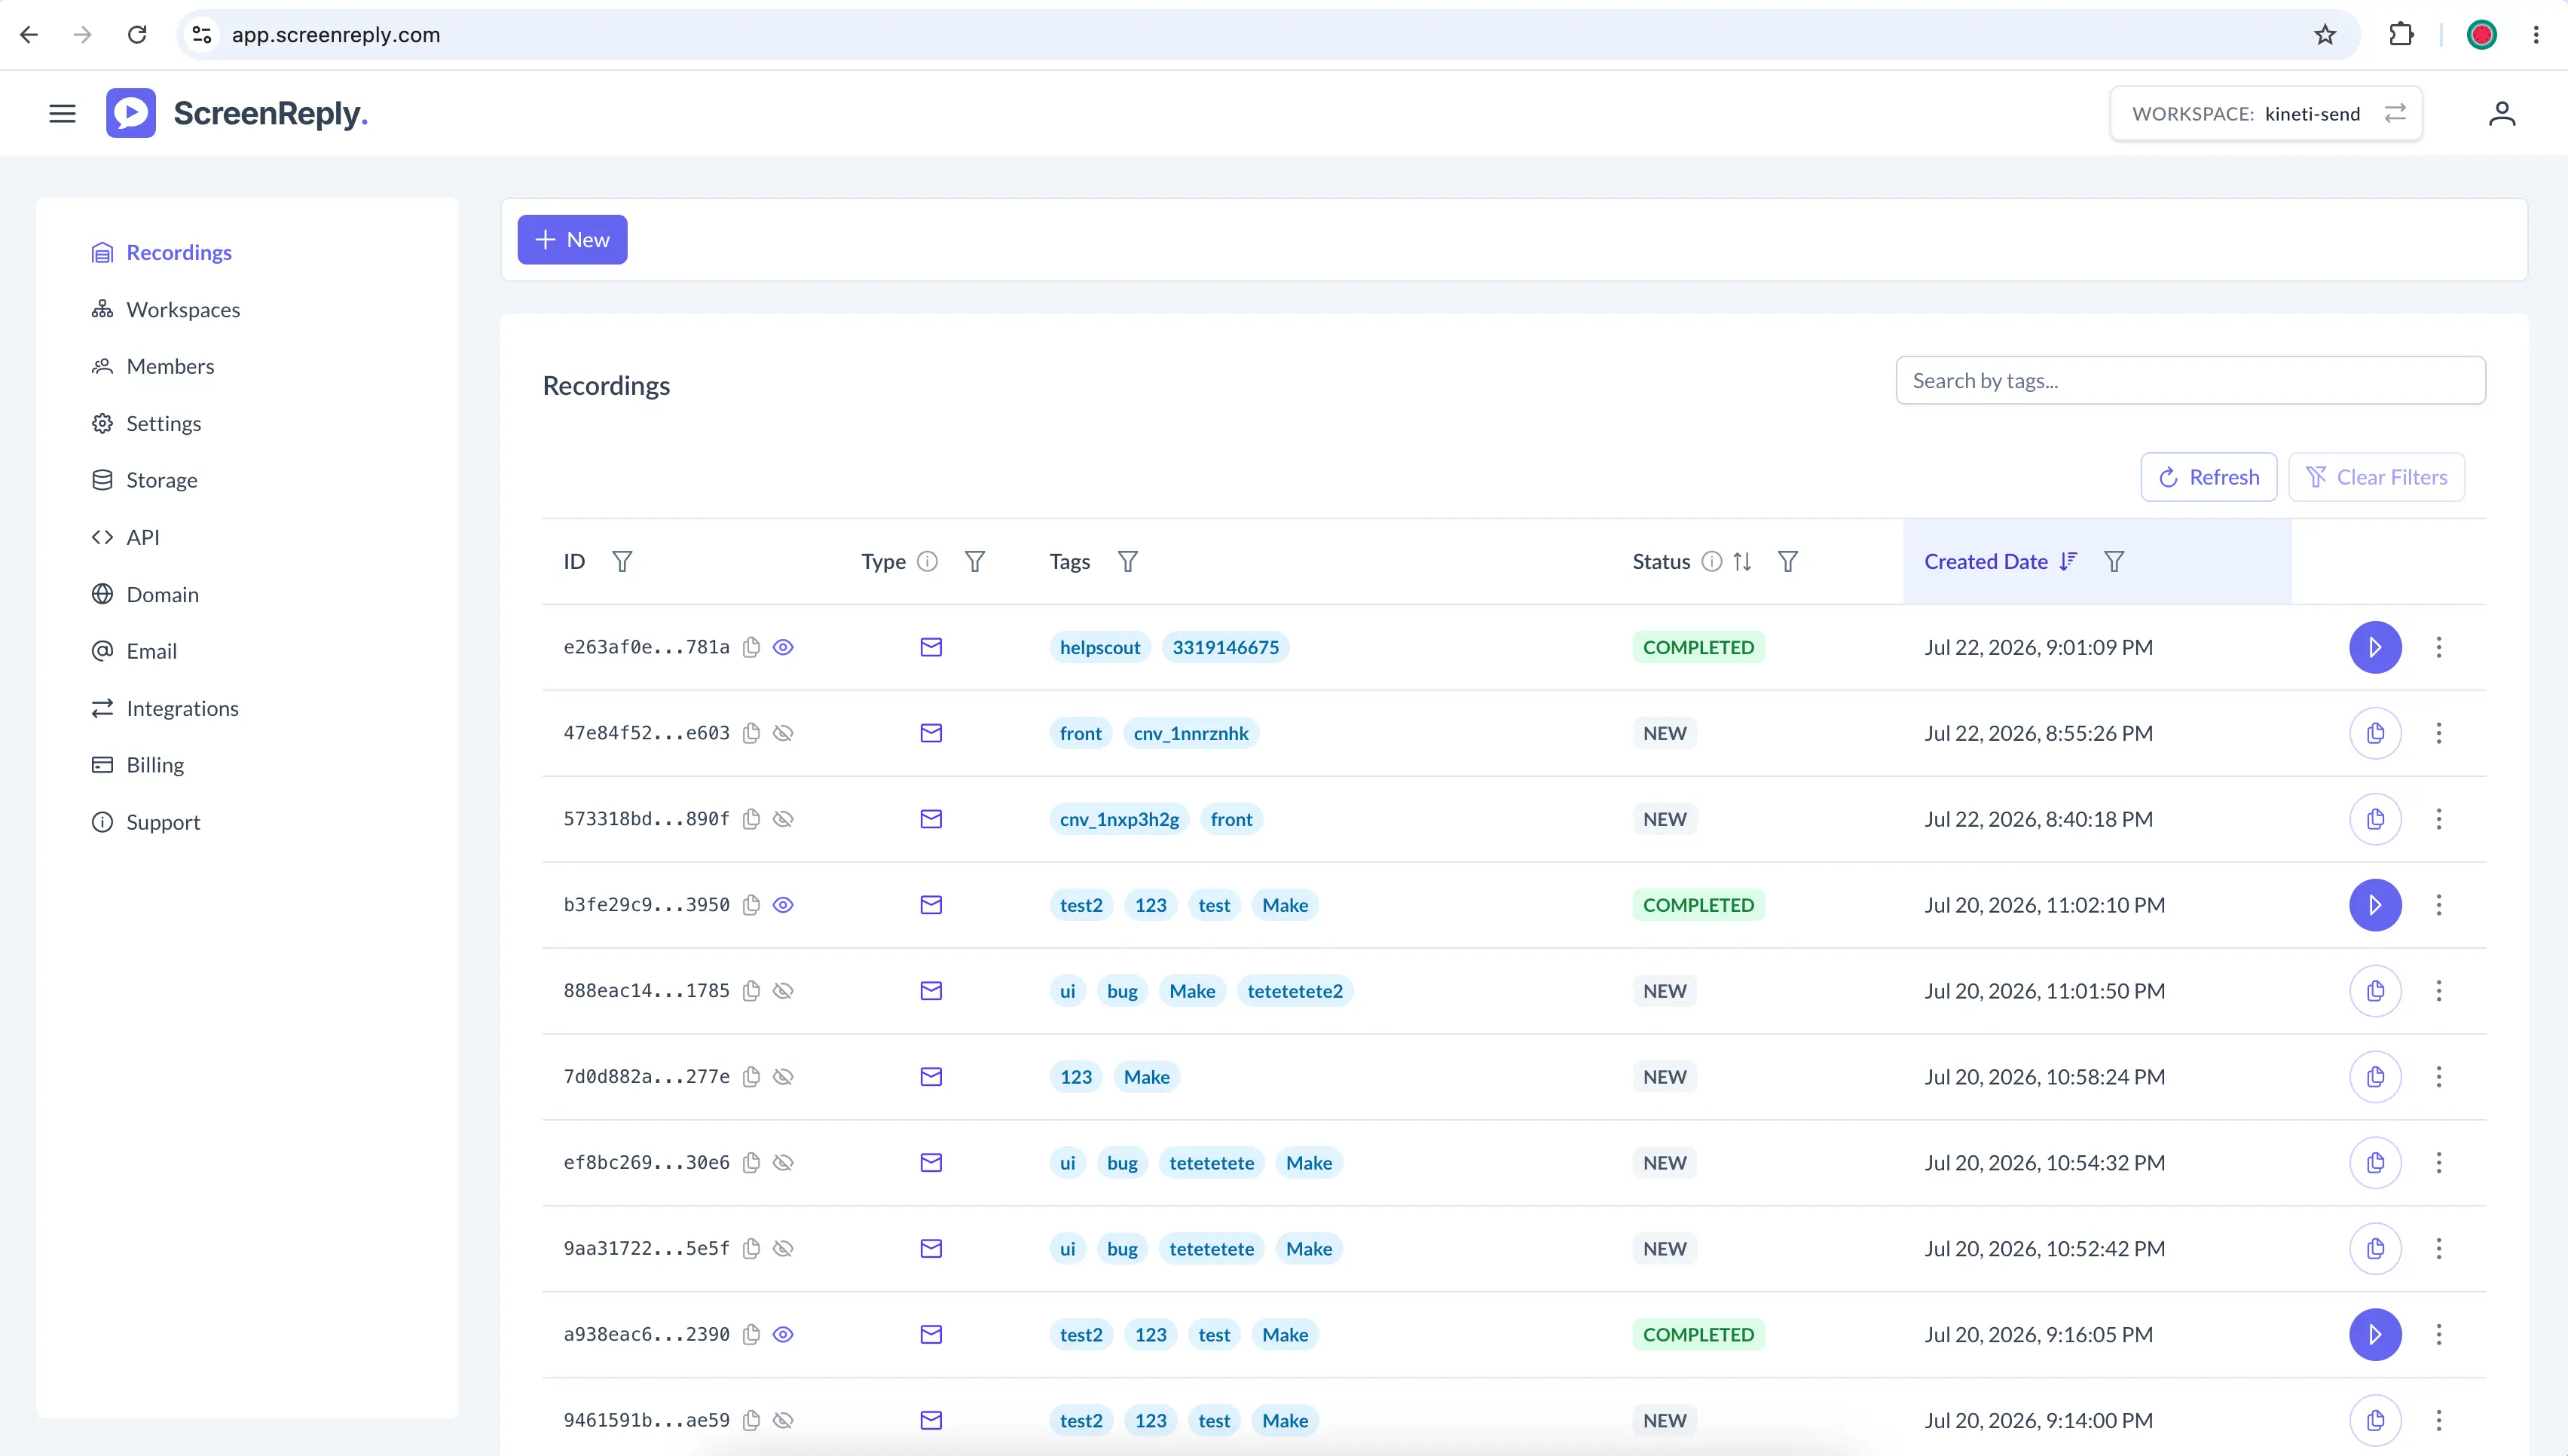This screenshot has height=1456, width=2568.
Task: Click the ScreenReply logo
Action: (x=237, y=114)
